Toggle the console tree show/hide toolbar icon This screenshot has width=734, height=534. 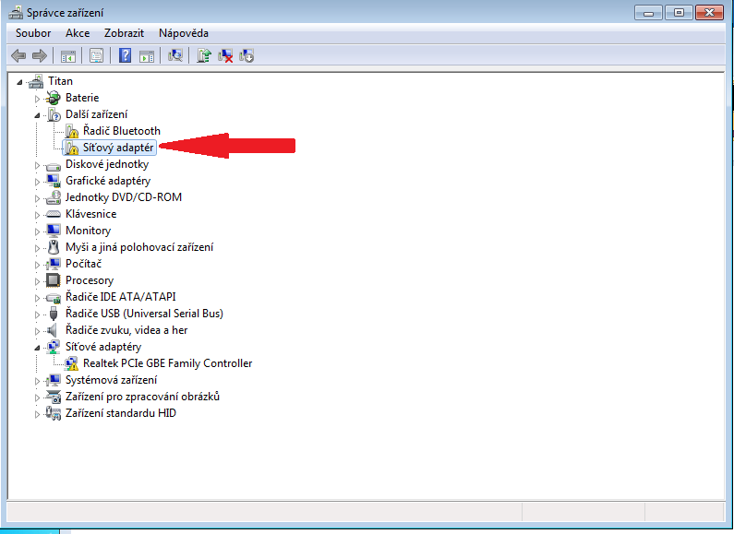[68, 56]
